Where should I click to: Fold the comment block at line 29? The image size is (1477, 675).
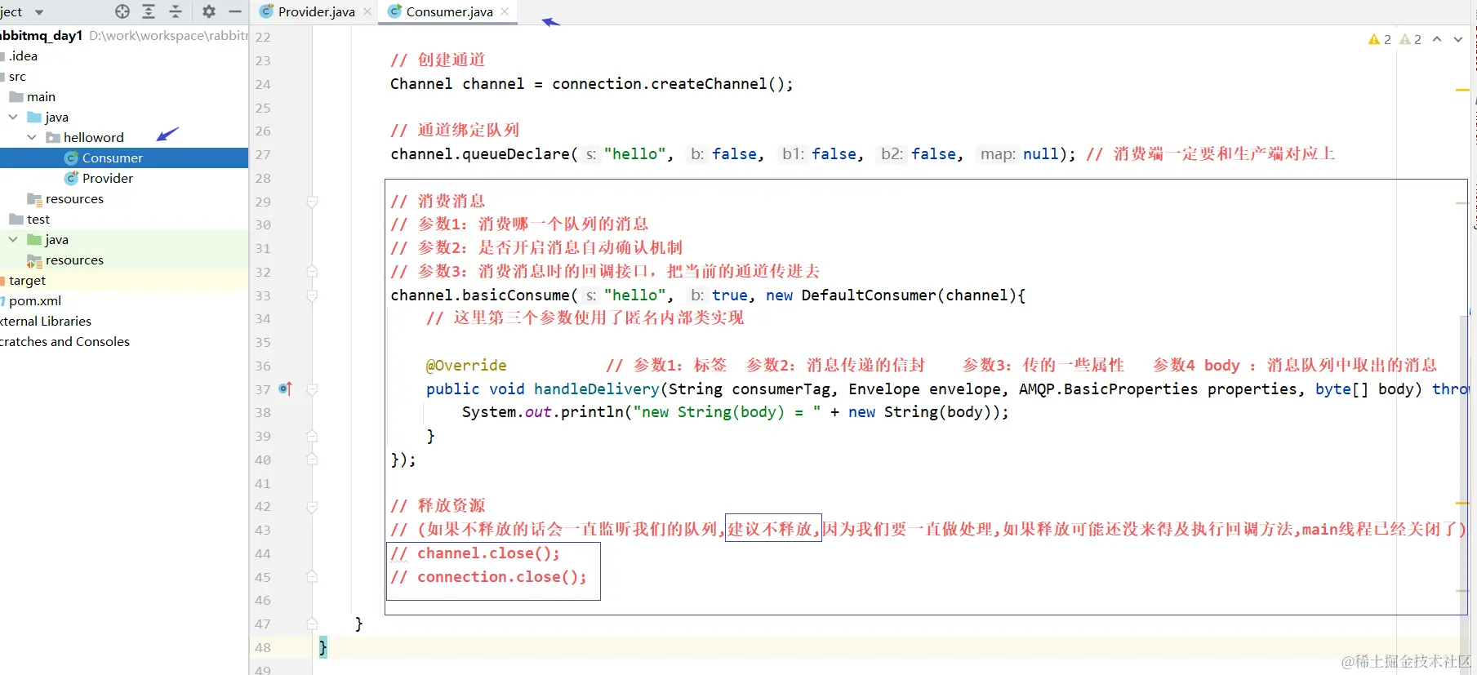coord(312,202)
